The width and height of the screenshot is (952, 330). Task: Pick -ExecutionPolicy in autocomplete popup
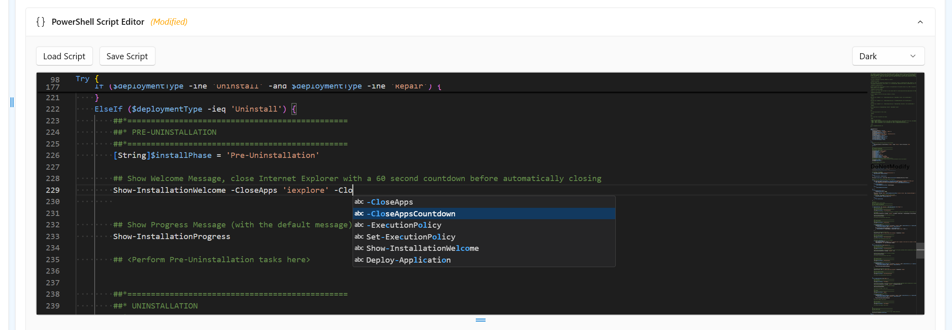(x=404, y=225)
